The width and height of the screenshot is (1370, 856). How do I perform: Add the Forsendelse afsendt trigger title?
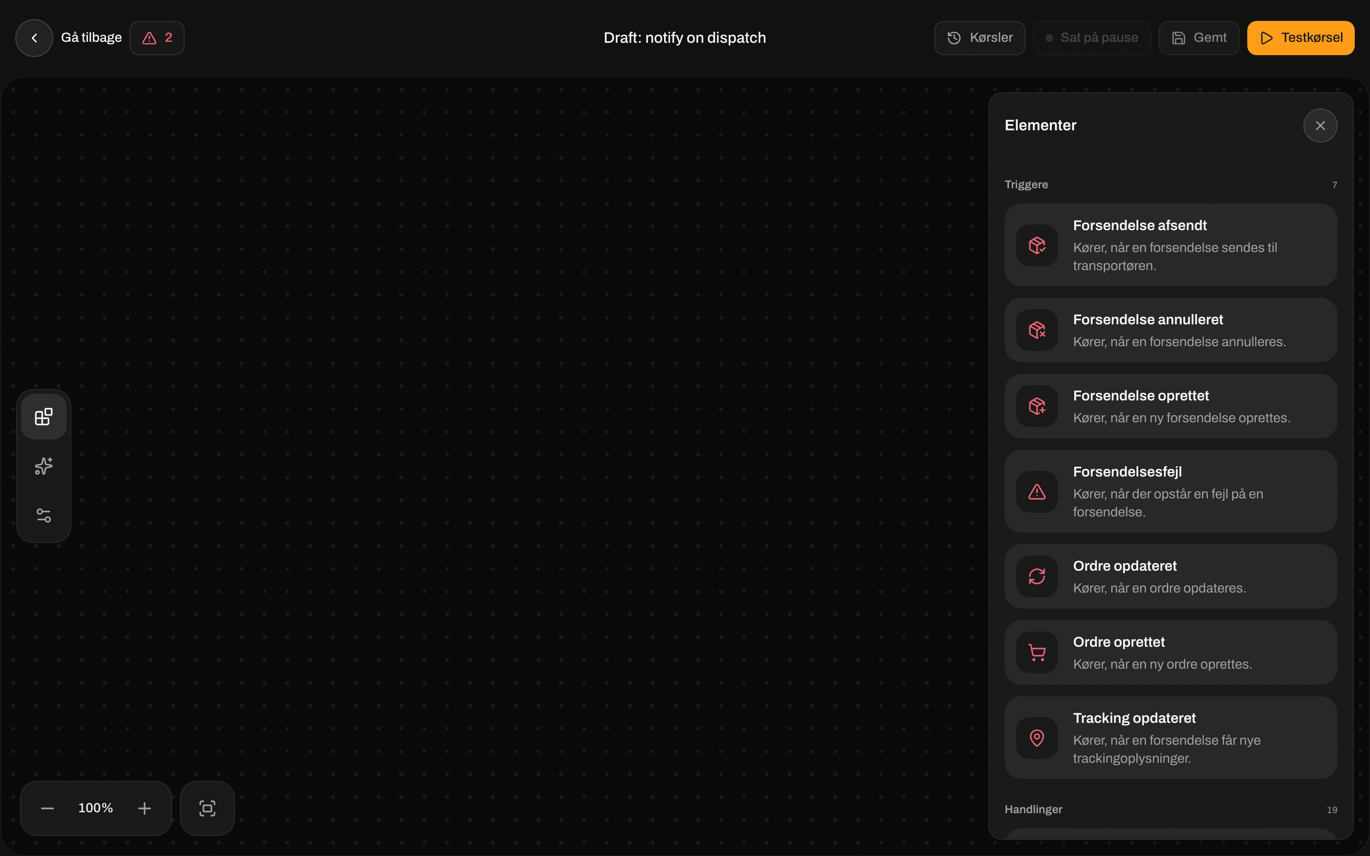point(1140,225)
